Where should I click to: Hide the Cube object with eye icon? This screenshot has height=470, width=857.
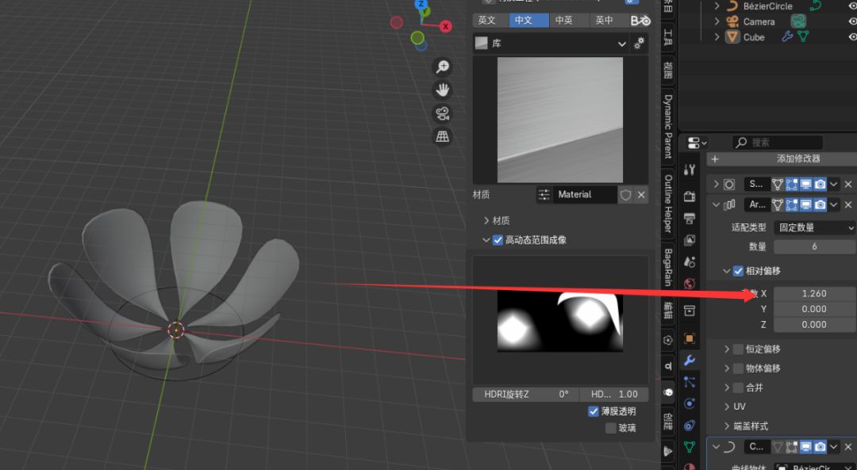(x=852, y=37)
